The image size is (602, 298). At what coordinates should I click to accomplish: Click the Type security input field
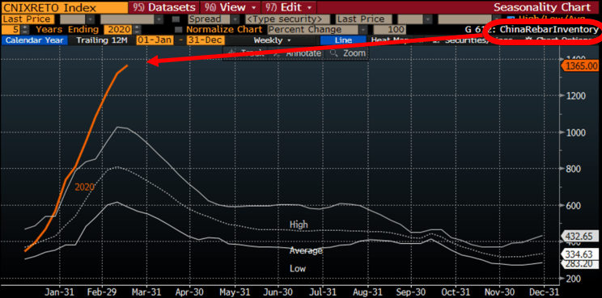(286, 19)
